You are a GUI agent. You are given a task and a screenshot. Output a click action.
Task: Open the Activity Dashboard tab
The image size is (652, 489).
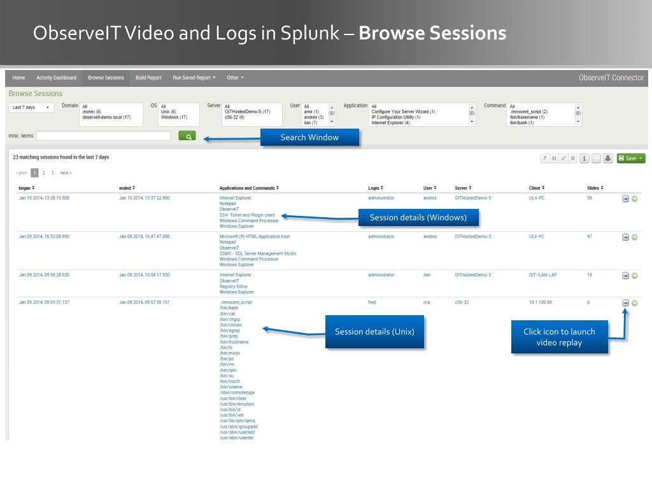(57, 78)
